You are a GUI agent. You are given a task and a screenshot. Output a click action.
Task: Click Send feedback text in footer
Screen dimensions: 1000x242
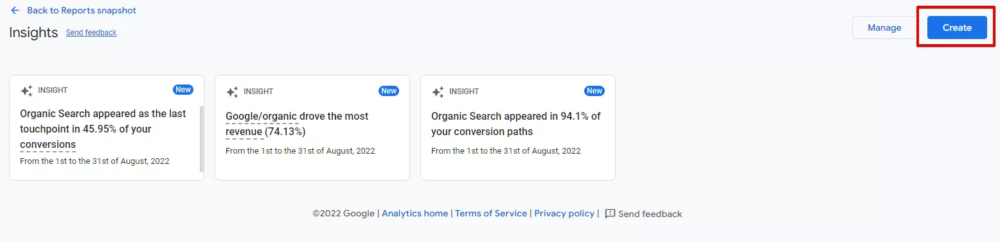pos(650,214)
